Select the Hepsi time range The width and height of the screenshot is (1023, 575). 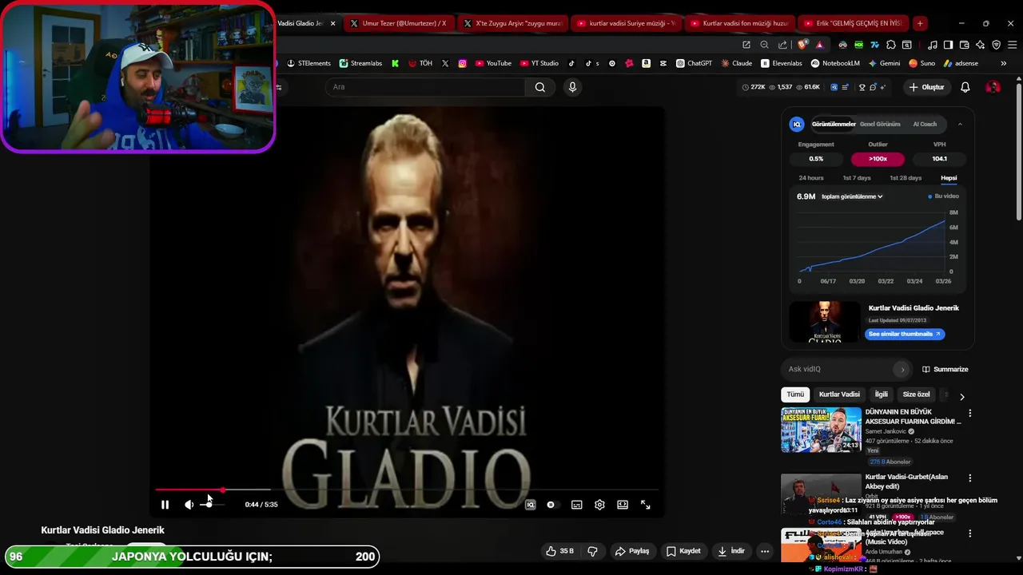coord(949,178)
